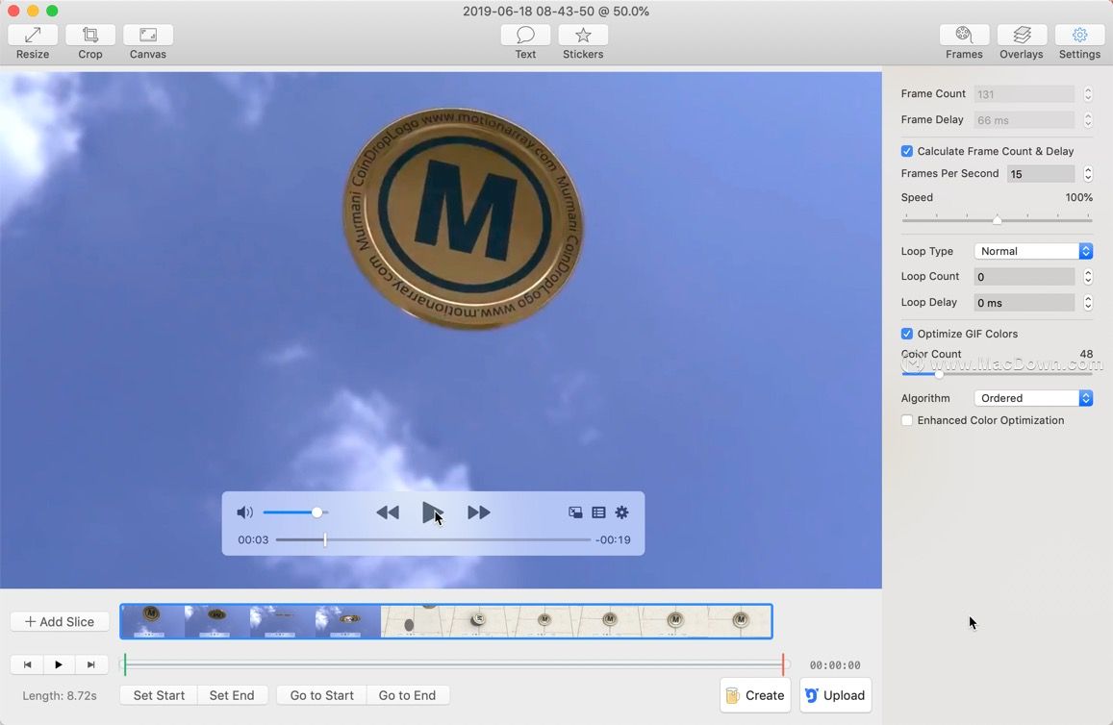This screenshot has width=1113, height=725.
Task: Click the Upload button
Action: point(835,695)
